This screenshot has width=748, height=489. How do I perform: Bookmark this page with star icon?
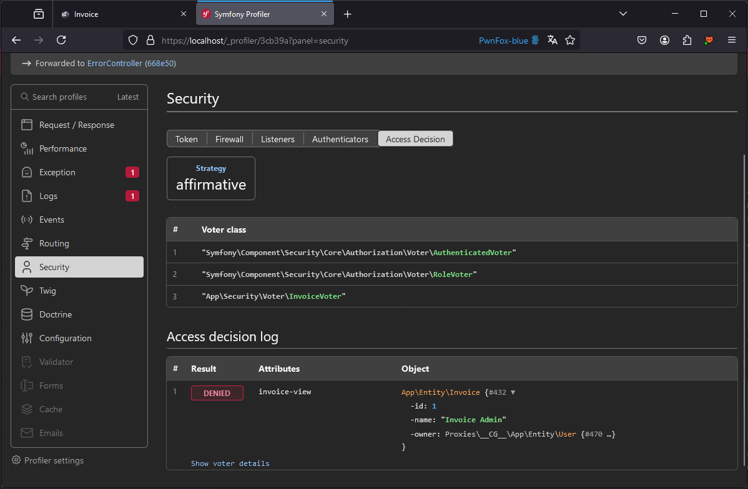coord(569,40)
